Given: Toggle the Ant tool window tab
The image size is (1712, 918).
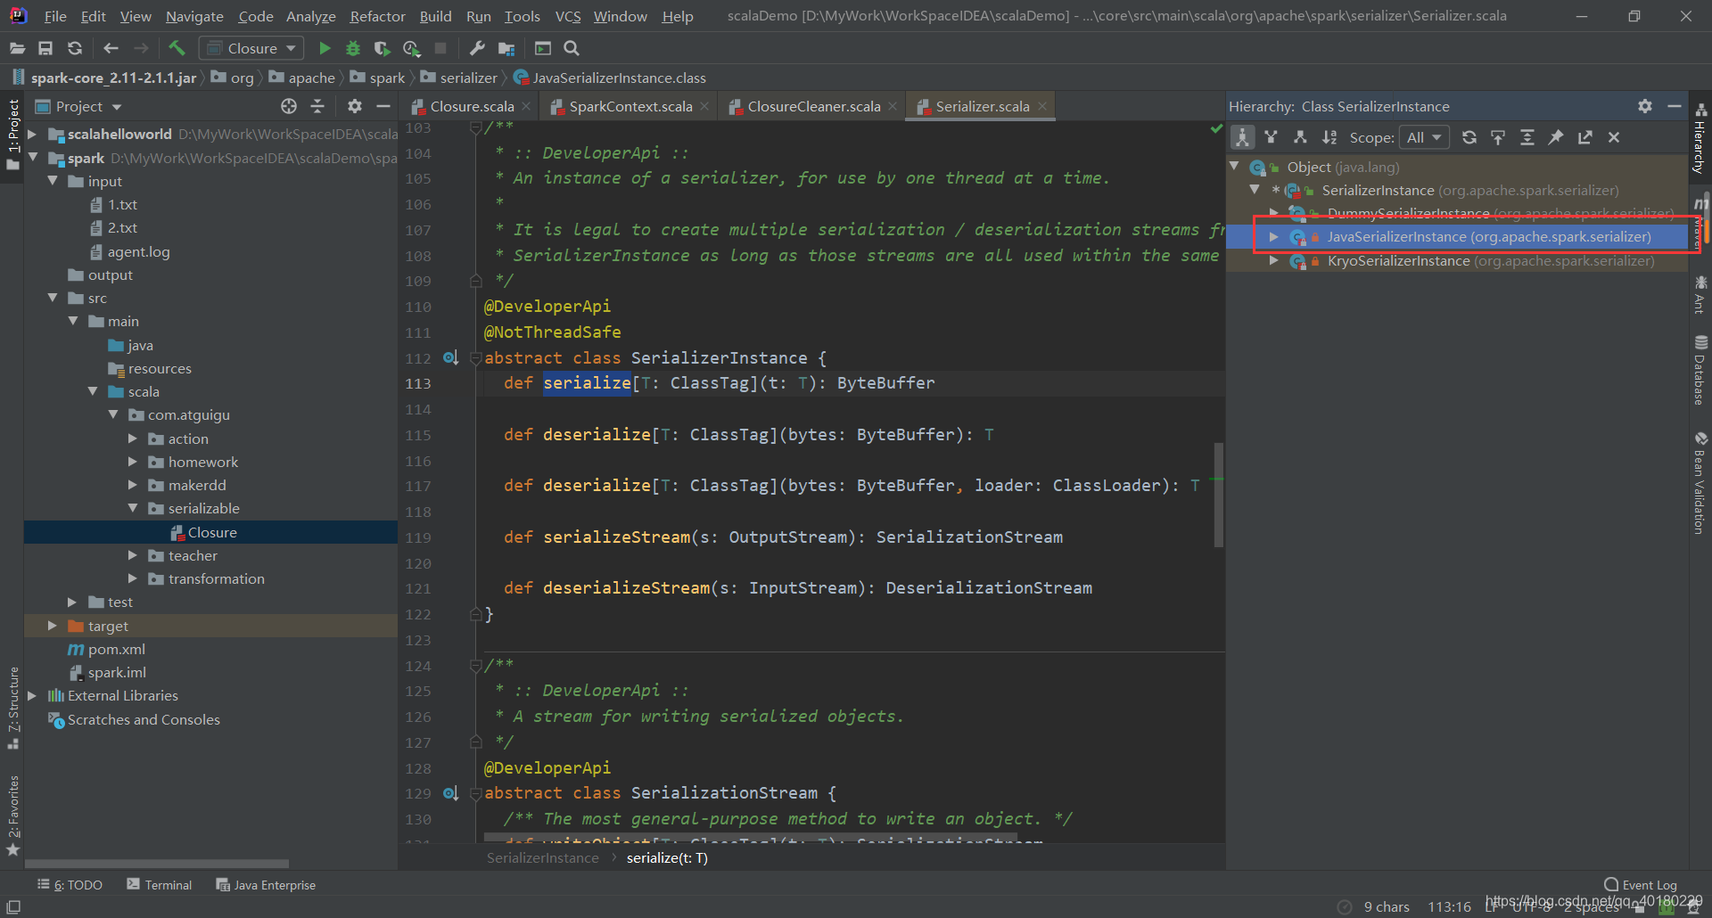Looking at the screenshot, I should click(1700, 295).
